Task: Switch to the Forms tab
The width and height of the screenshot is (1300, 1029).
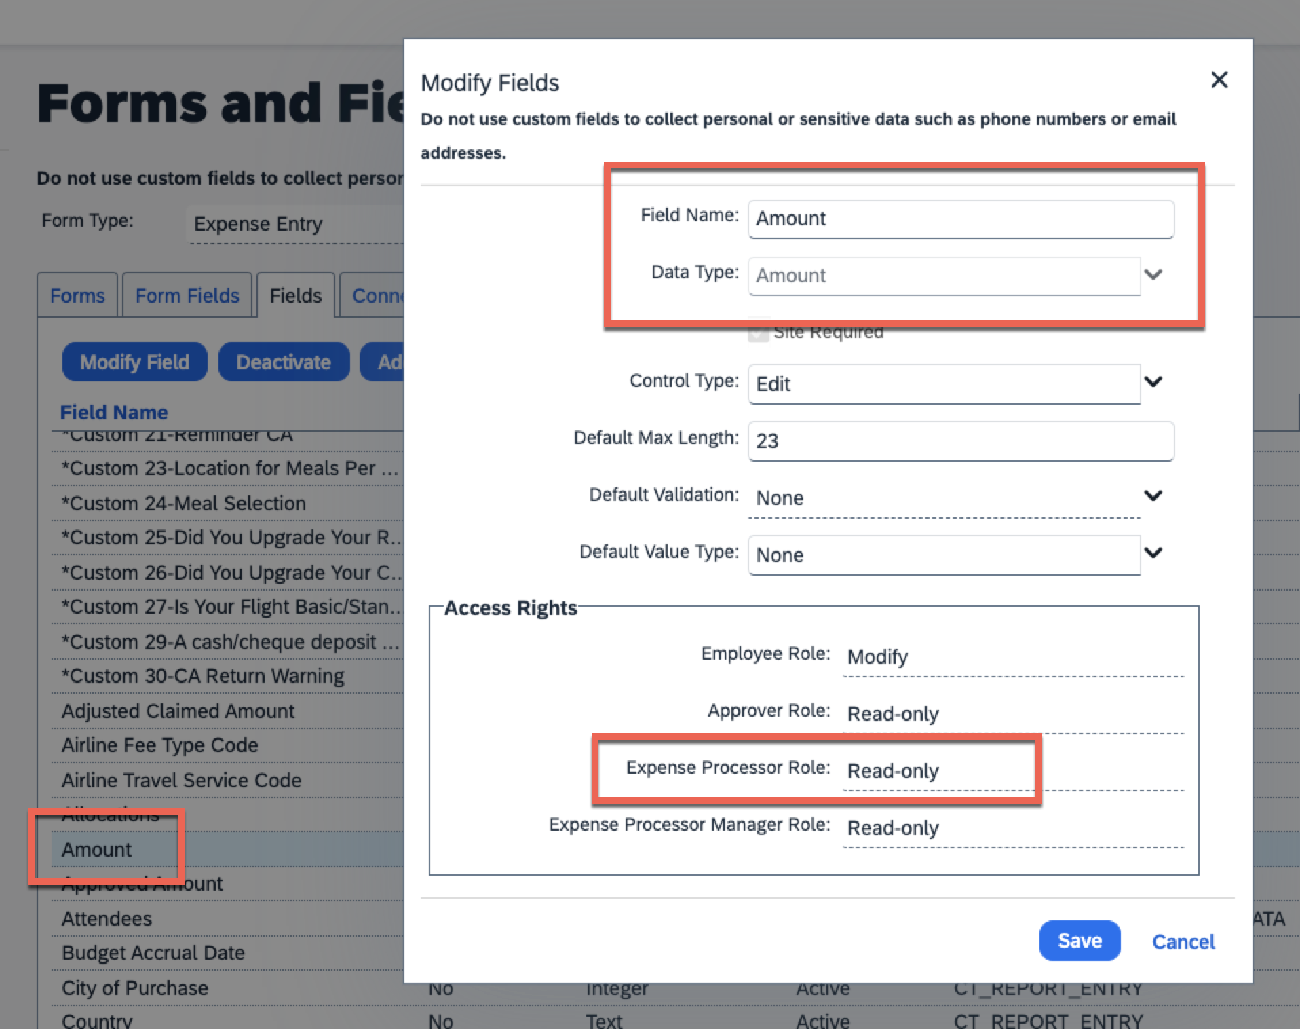Action: pos(77,296)
